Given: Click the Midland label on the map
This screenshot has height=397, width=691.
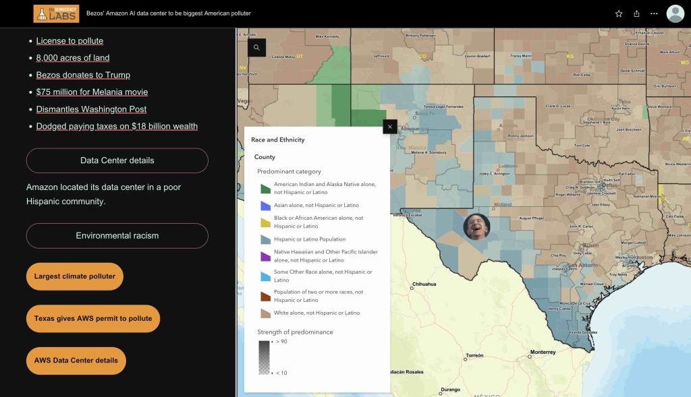Looking at the screenshot, I should tap(503, 205).
